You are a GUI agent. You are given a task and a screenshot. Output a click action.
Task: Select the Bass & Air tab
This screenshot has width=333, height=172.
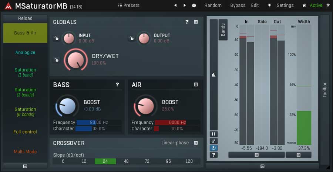tap(25, 33)
